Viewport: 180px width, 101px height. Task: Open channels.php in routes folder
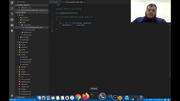pyautogui.click(x=27, y=59)
